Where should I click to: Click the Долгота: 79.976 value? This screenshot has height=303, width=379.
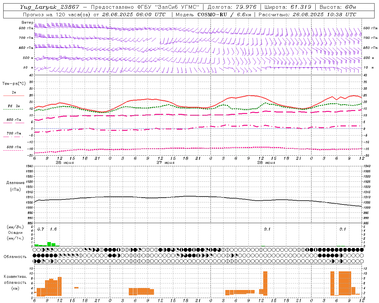point(232,7)
